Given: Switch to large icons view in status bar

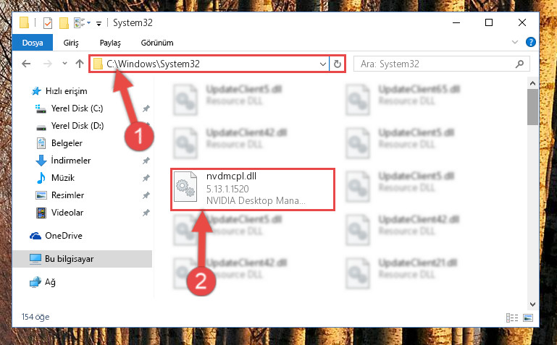Looking at the screenshot, I should pos(528,318).
